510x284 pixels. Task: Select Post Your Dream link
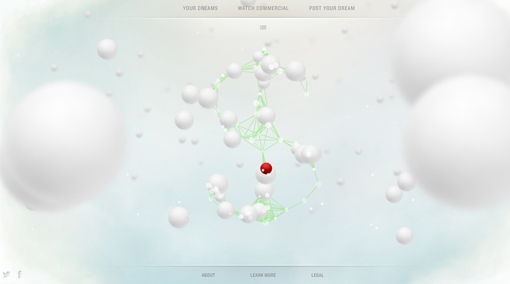[332, 9]
